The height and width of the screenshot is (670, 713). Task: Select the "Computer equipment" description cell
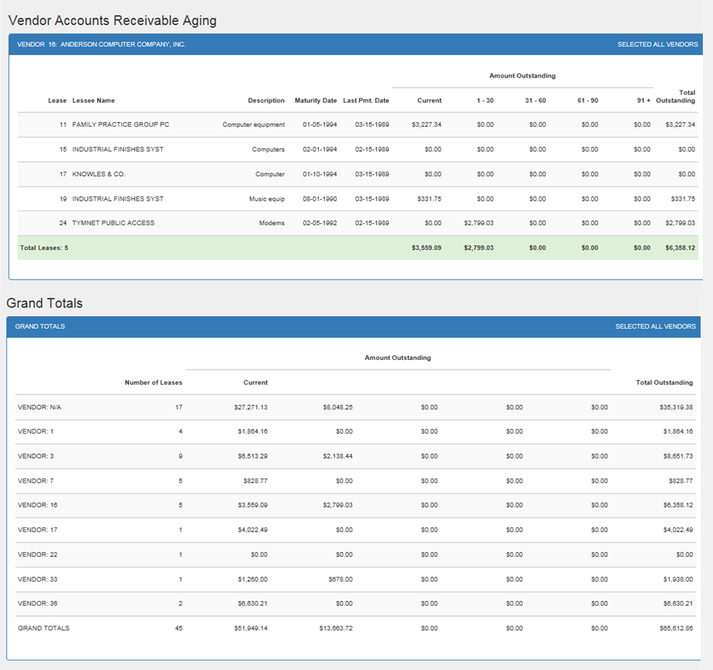coord(254,125)
